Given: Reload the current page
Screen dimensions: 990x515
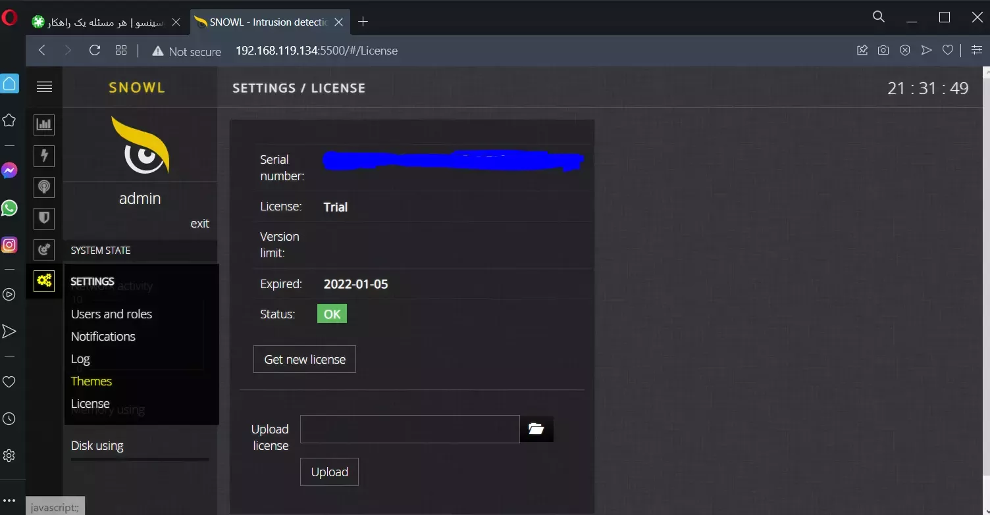Looking at the screenshot, I should pyautogui.click(x=94, y=51).
